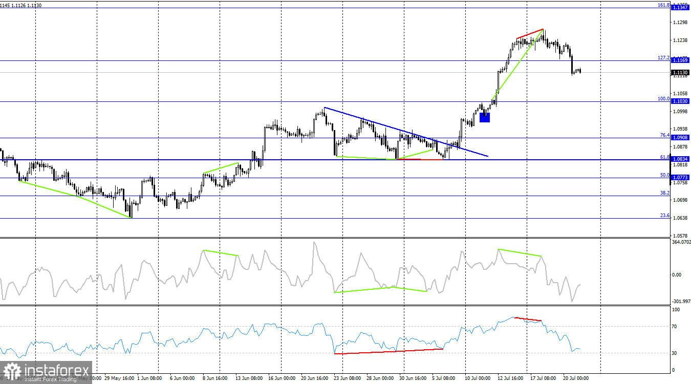The width and height of the screenshot is (691, 384).
Task: Click the 70 level on bottom indicator scale
Action: (x=675, y=326)
